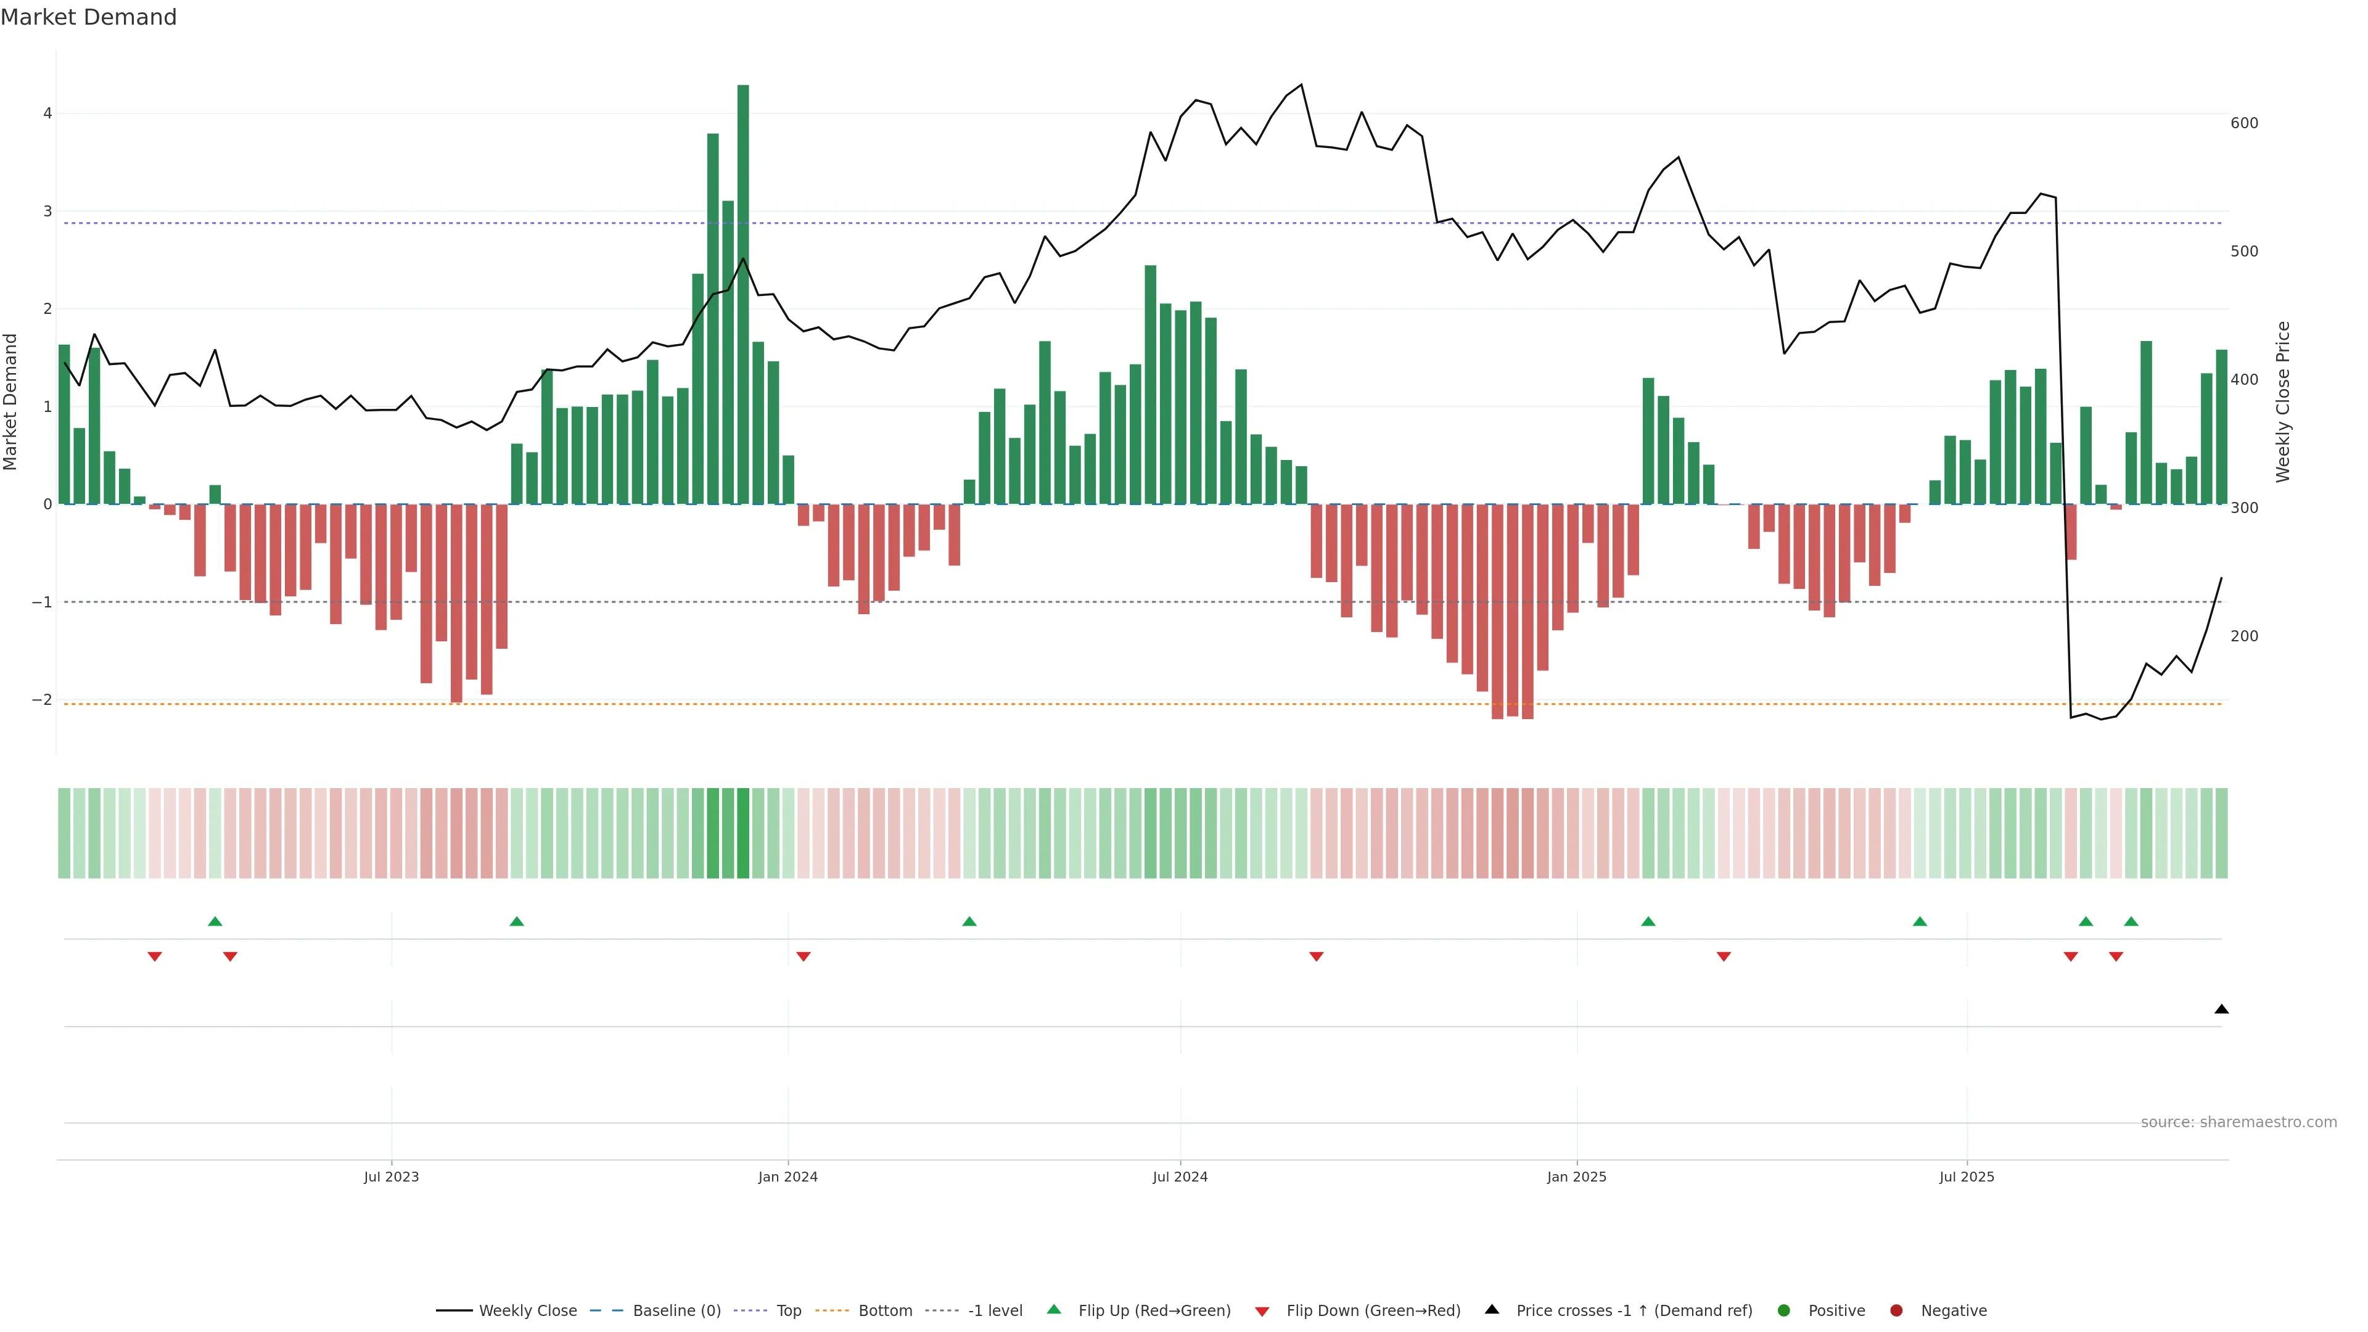Screen dimensions: 2368x1332
Task: Toggle the Top dotted line legend entry
Action: tap(789, 1311)
